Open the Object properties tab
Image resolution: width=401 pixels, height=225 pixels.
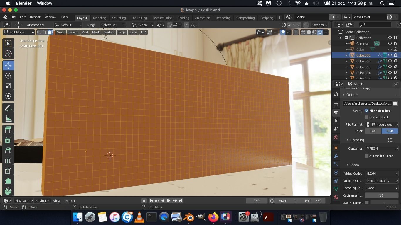point(336,148)
